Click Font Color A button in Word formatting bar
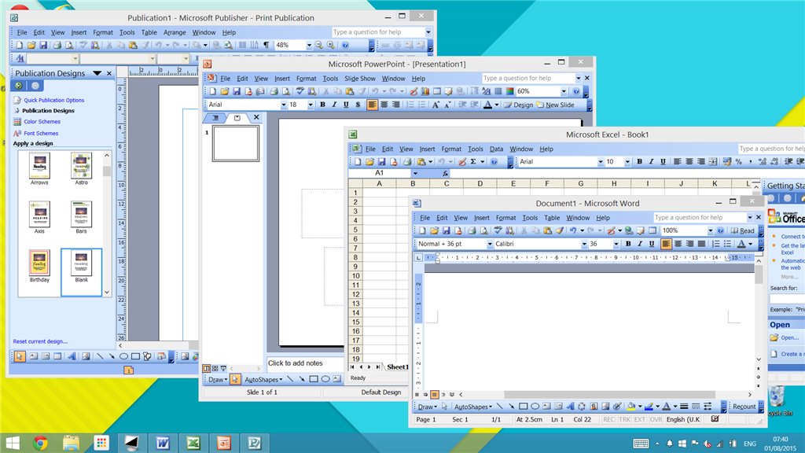 point(741,244)
